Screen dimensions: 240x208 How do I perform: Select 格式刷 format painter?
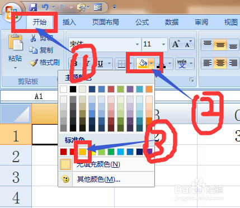coord(44,63)
